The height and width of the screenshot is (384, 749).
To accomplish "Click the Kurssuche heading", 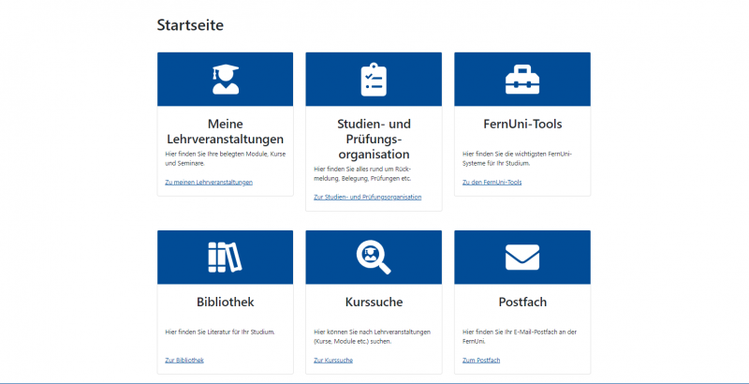I will click(x=374, y=303).
